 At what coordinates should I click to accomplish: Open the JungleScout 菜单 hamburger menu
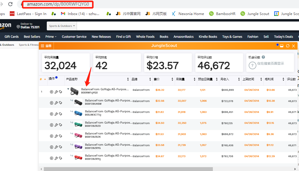click(x=46, y=46)
